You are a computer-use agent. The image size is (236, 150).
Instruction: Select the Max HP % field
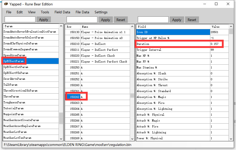[173, 56]
